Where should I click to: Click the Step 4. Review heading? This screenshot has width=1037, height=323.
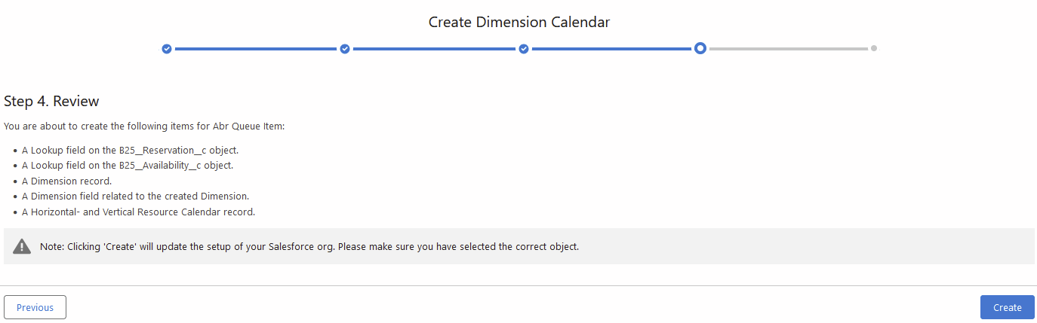[51, 101]
